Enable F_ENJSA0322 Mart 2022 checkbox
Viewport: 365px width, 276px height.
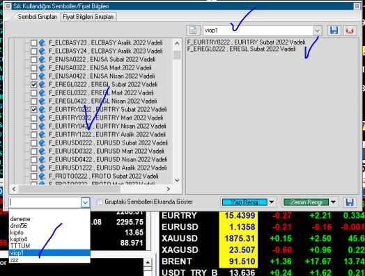point(34,68)
